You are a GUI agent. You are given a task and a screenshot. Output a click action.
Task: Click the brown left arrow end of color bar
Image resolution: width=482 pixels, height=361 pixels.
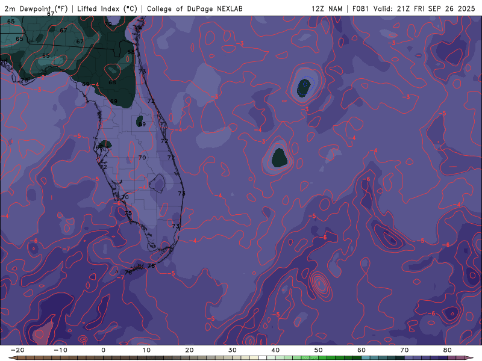click(13, 358)
